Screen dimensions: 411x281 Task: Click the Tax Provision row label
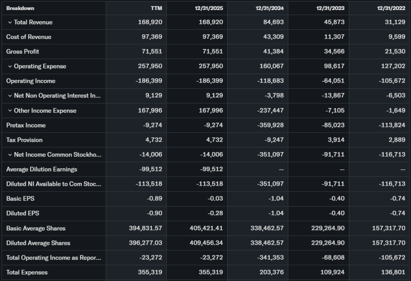24,140
